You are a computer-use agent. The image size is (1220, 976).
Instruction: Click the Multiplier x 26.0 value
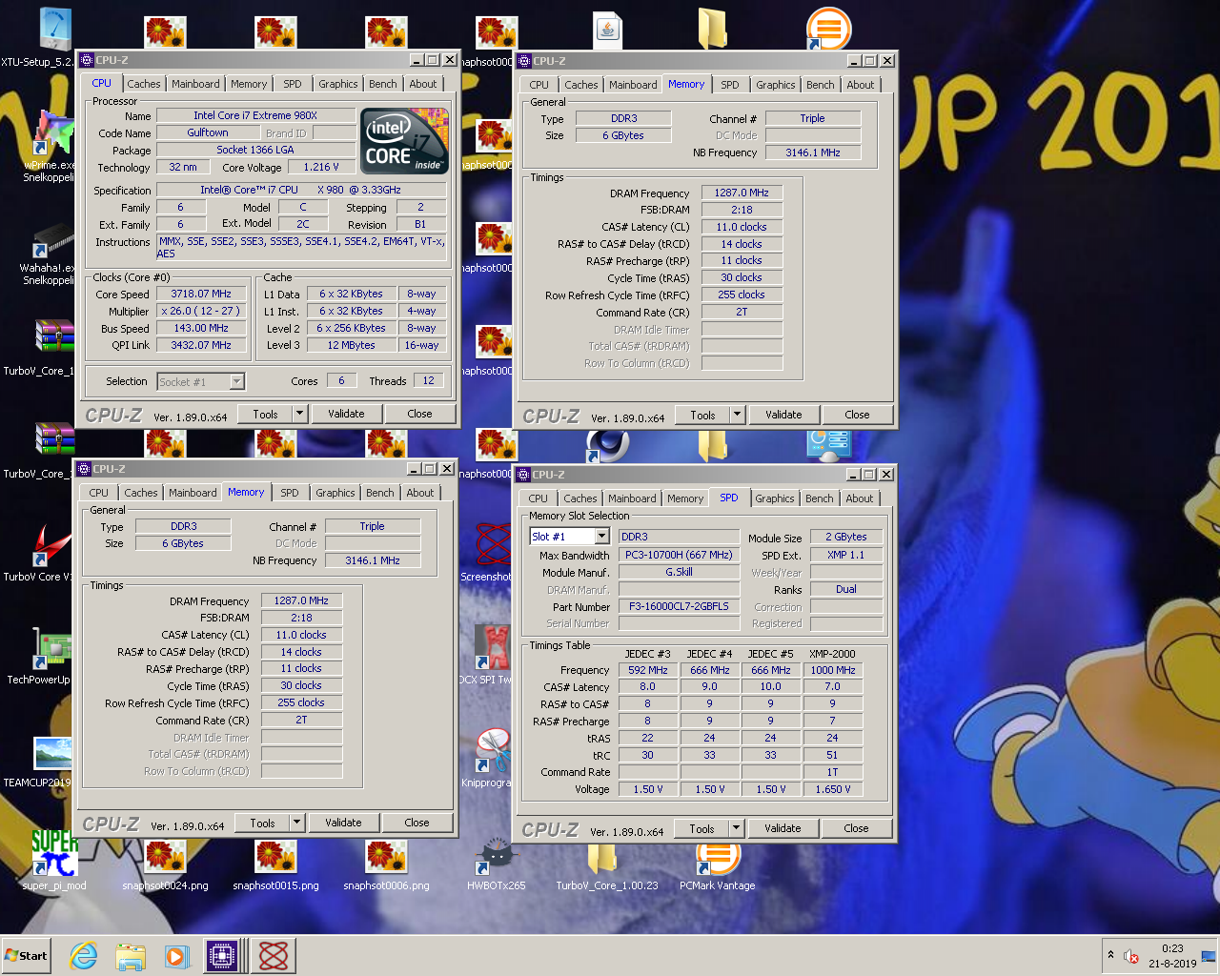[201, 311]
